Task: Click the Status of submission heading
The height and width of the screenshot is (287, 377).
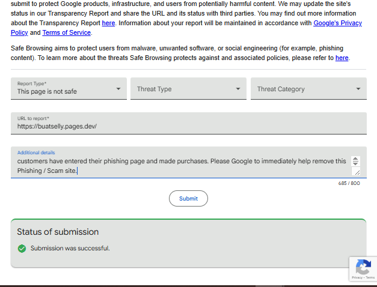Action: click(58, 232)
